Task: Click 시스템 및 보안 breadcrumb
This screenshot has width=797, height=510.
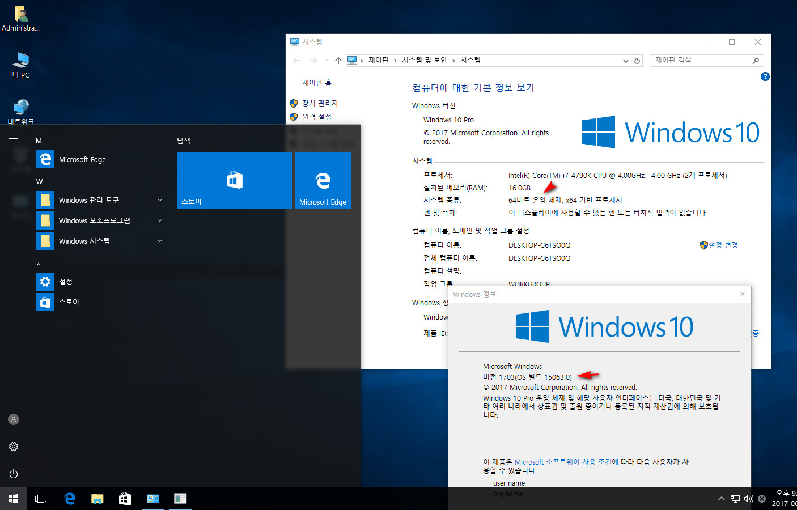Action: tap(425, 61)
